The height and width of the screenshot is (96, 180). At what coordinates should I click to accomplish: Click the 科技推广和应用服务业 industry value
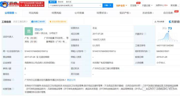(x=103, y=63)
